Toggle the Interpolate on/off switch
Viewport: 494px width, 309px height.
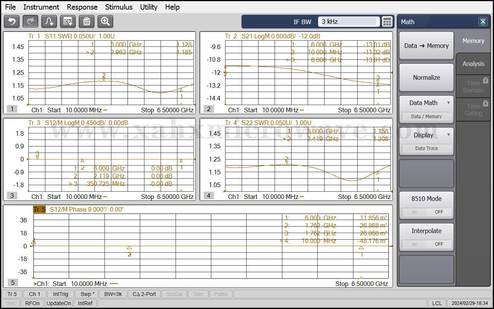tap(426, 244)
